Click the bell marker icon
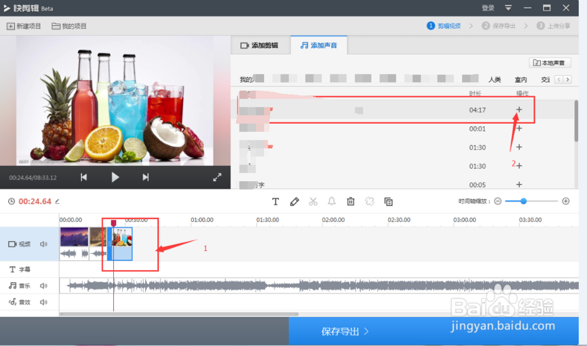587x346 pixels. point(332,202)
